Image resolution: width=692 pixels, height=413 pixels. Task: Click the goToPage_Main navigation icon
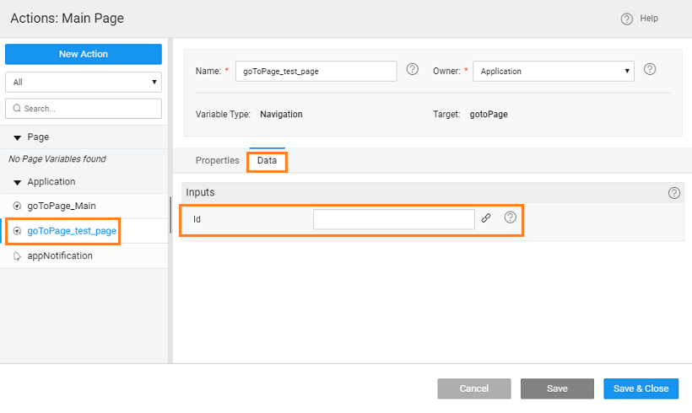point(17,206)
